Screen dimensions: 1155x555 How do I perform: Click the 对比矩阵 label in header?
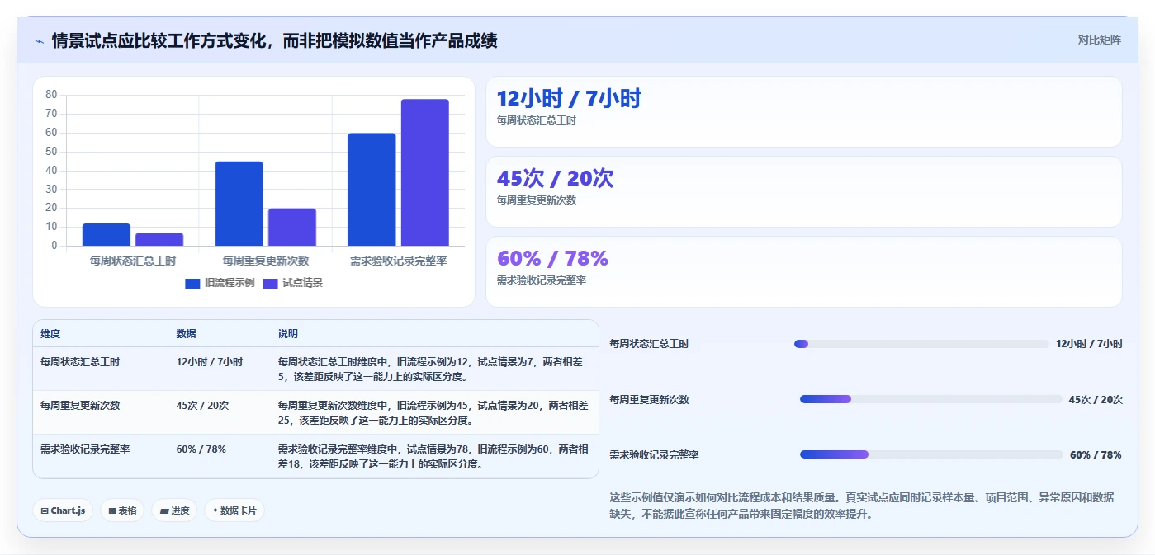click(x=1099, y=40)
